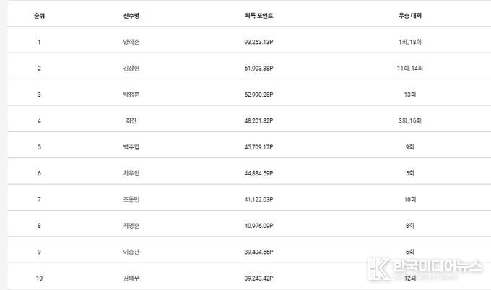
Task: Click the 93,253.13P points cell
Action: (x=258, y=42)
